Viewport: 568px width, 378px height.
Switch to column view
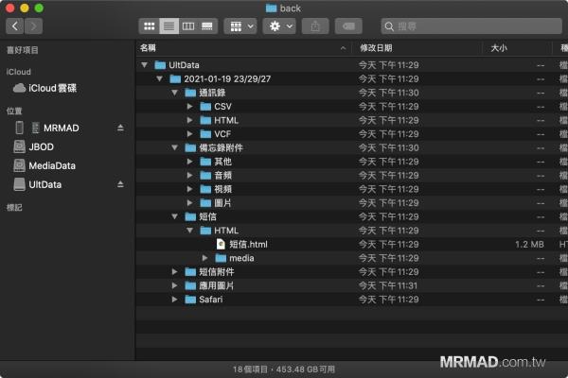tap(188, 26)
